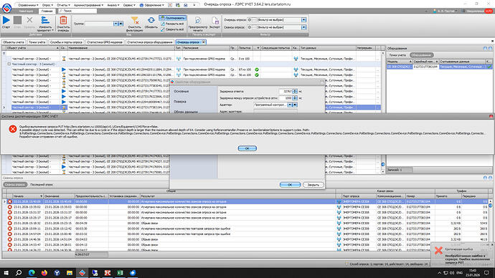
Task: Click OK in the equipment properties dialog
Action: (x=290, y=185)
